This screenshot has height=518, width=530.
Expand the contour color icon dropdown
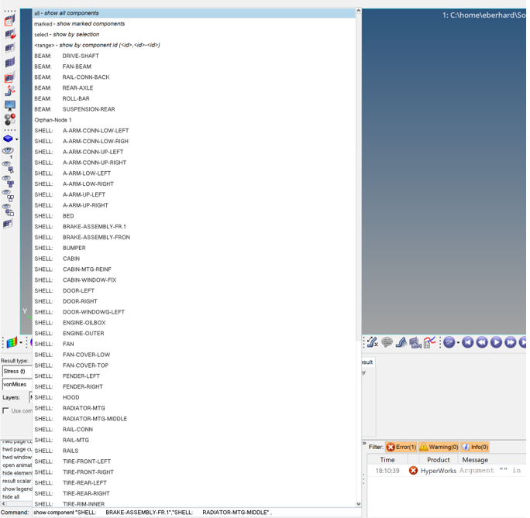point(21,343)
